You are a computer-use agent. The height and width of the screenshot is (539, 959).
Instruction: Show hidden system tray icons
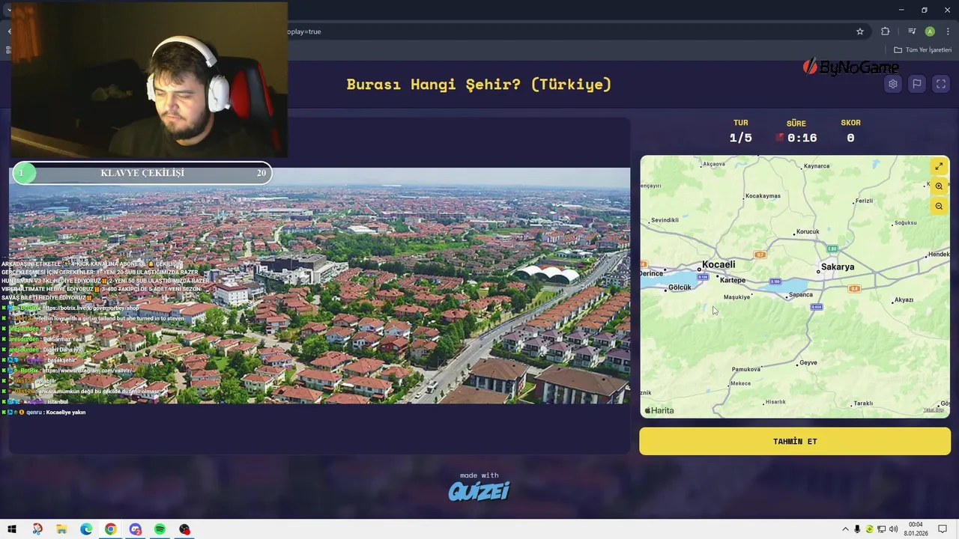pos(846,529)
